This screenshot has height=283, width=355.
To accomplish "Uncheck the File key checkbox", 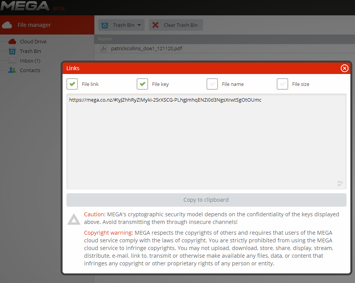I will click(x=142, y=84).
